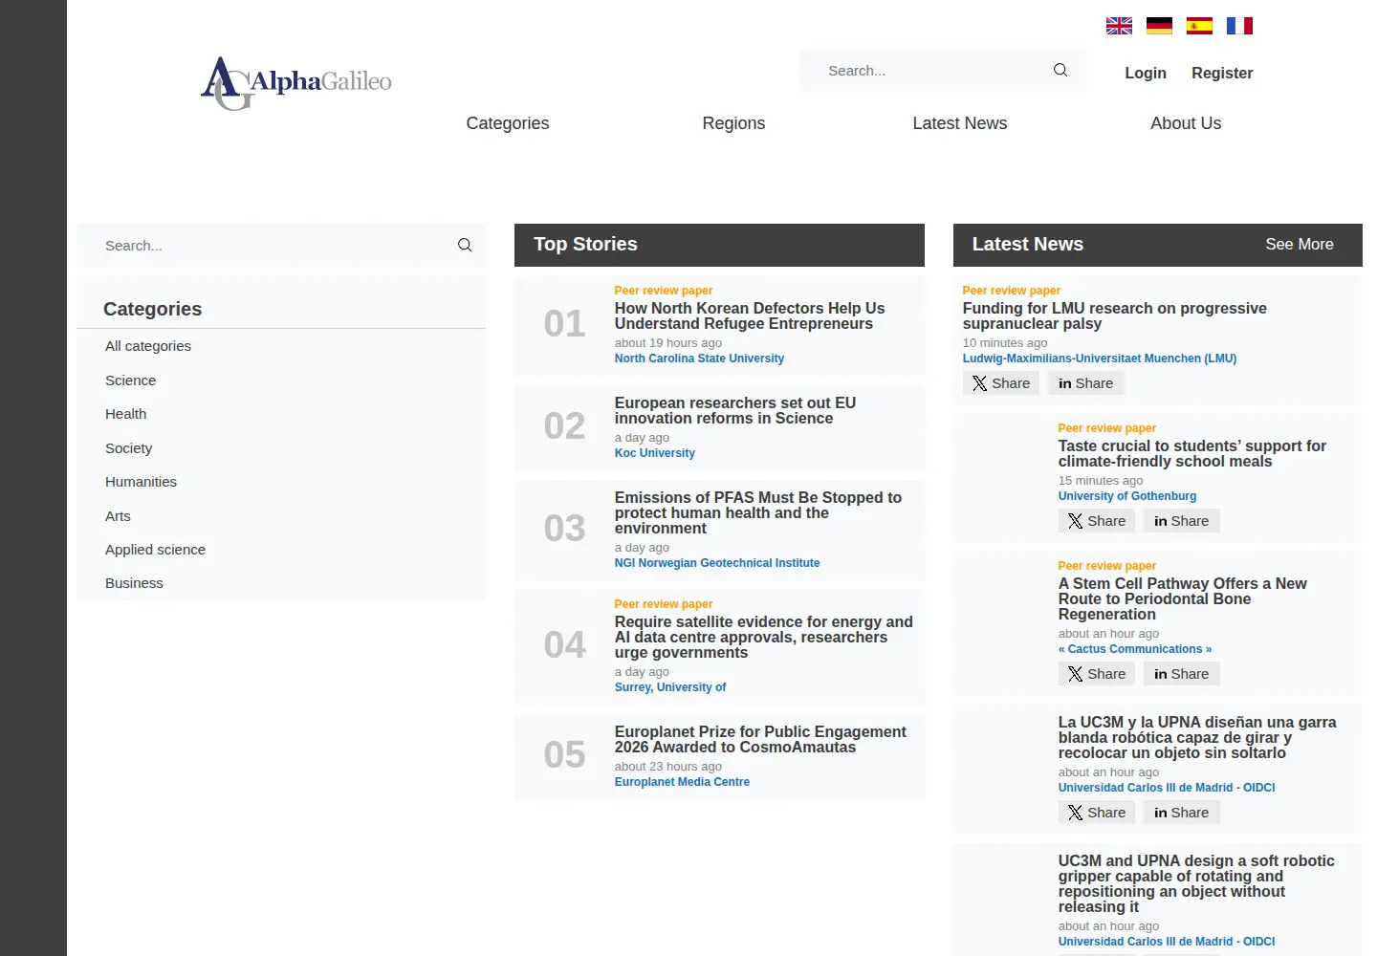Select All categories in sidebar

point(148,346)
